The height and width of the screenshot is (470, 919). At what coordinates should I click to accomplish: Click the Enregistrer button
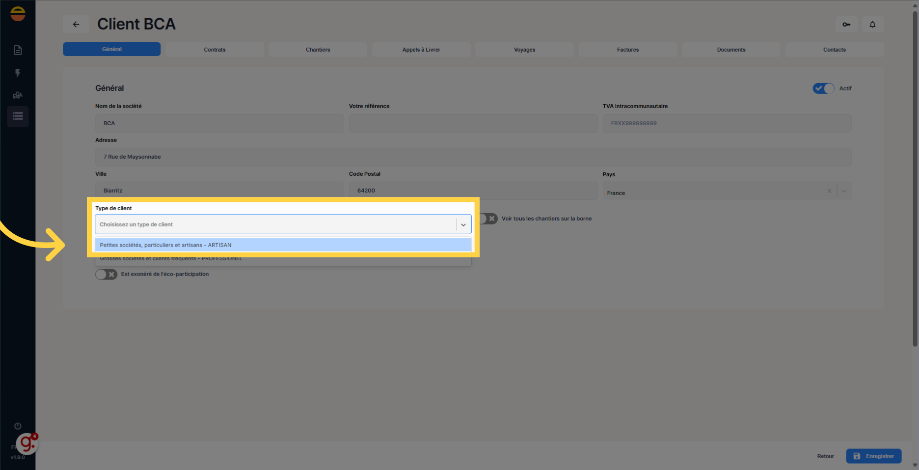(874, 456)
